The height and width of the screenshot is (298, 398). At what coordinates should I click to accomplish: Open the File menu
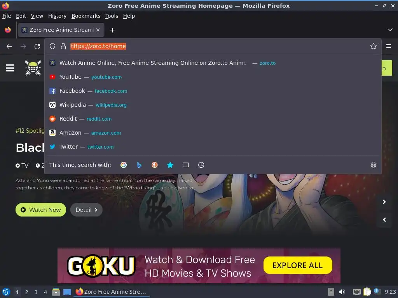(7, 16)
